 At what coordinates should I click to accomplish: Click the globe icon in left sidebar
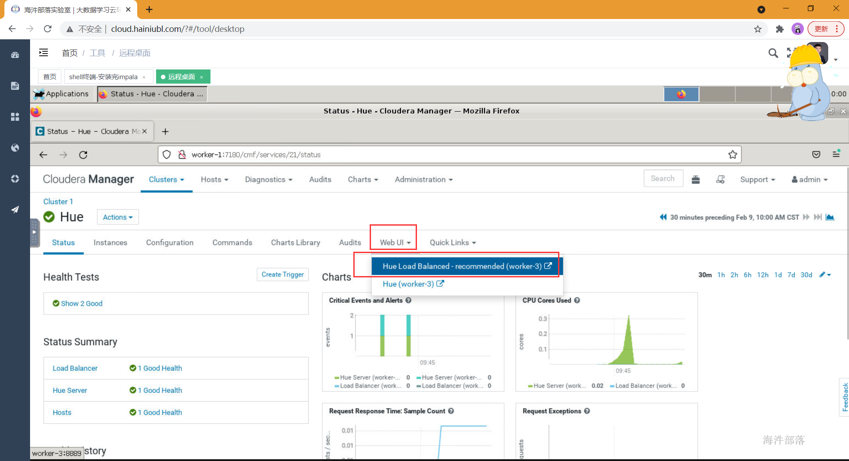coord(15,148)
